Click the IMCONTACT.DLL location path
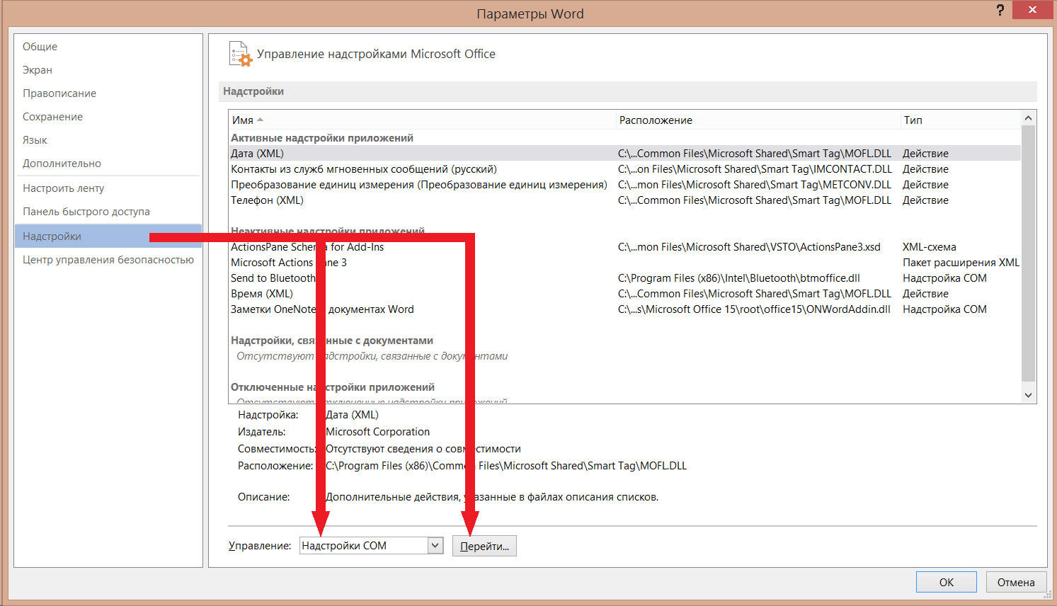Screen dimensions: 1057x606 (x=755, y=169)
